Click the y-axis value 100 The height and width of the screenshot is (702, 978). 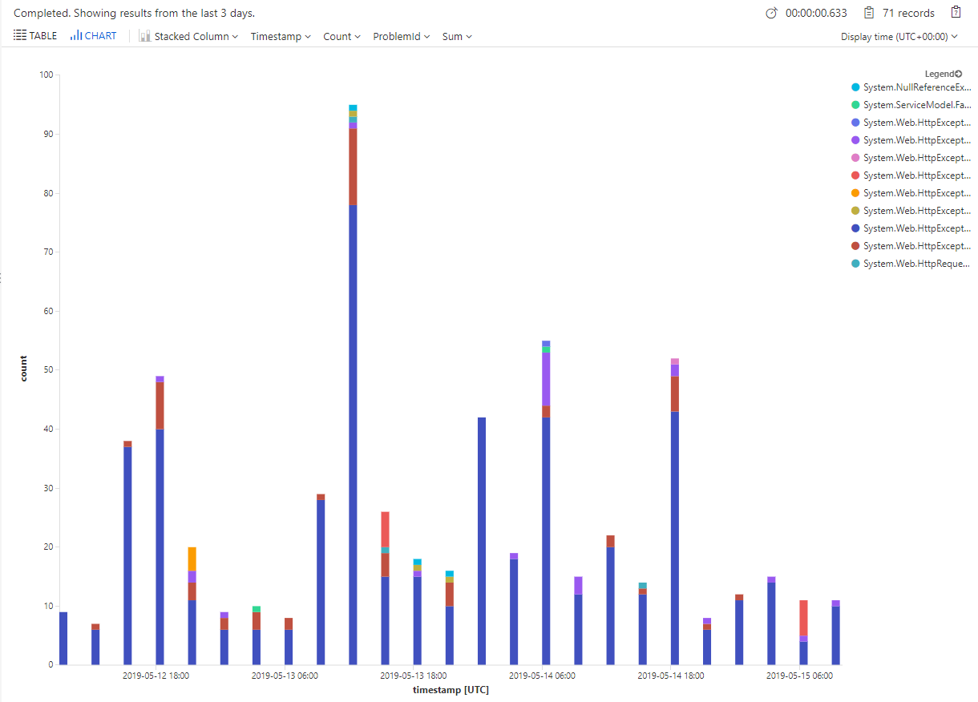pyautogui.click(x=46, y=75)
